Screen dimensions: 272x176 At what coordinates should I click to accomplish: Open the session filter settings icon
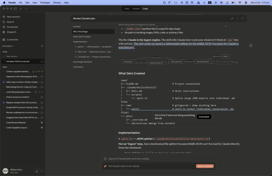42,46
